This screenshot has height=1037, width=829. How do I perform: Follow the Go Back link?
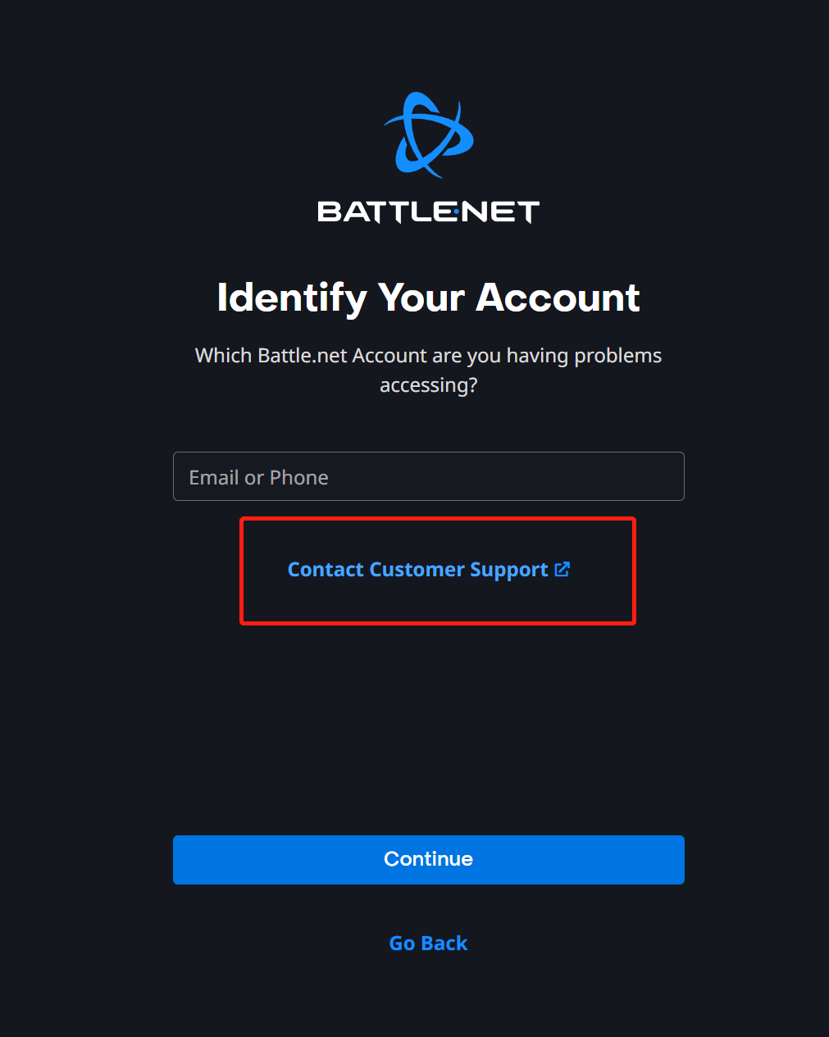coord(428,944)
